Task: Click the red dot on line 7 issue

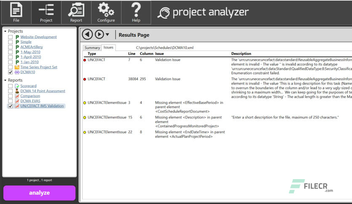Action: (85, 60)
